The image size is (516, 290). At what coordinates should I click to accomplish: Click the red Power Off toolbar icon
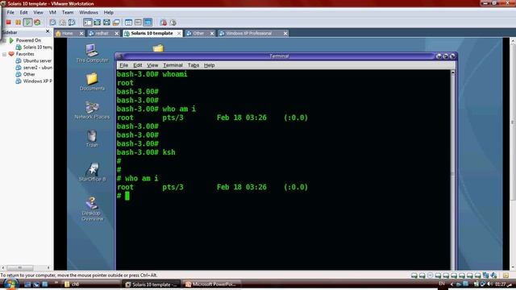(x=9, y=23)
